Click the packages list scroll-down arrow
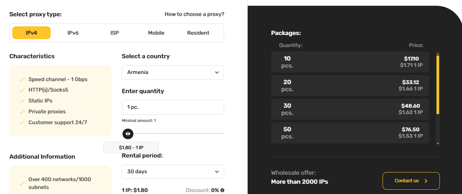The height and width of the screenshot is (194, 462). pyautogui.click(x=438, y=144)
